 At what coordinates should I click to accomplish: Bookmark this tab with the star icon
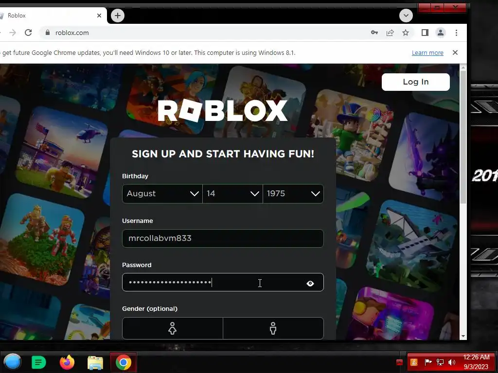click(406, 33)
